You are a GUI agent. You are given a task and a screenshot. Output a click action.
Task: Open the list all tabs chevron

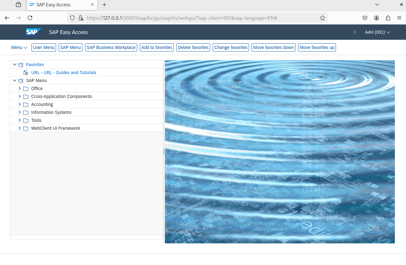point(377,4)
